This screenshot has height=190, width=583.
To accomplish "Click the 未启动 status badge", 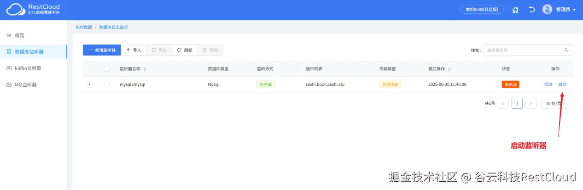I will tap(511, 84).
